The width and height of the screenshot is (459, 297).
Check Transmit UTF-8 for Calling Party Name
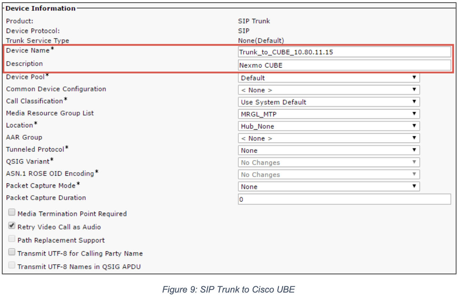[x=12, y=252]
